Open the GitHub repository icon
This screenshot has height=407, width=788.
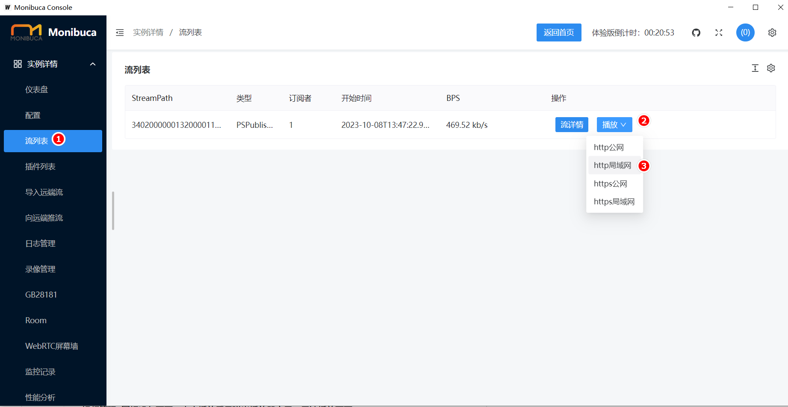click(x=696, y=32)
